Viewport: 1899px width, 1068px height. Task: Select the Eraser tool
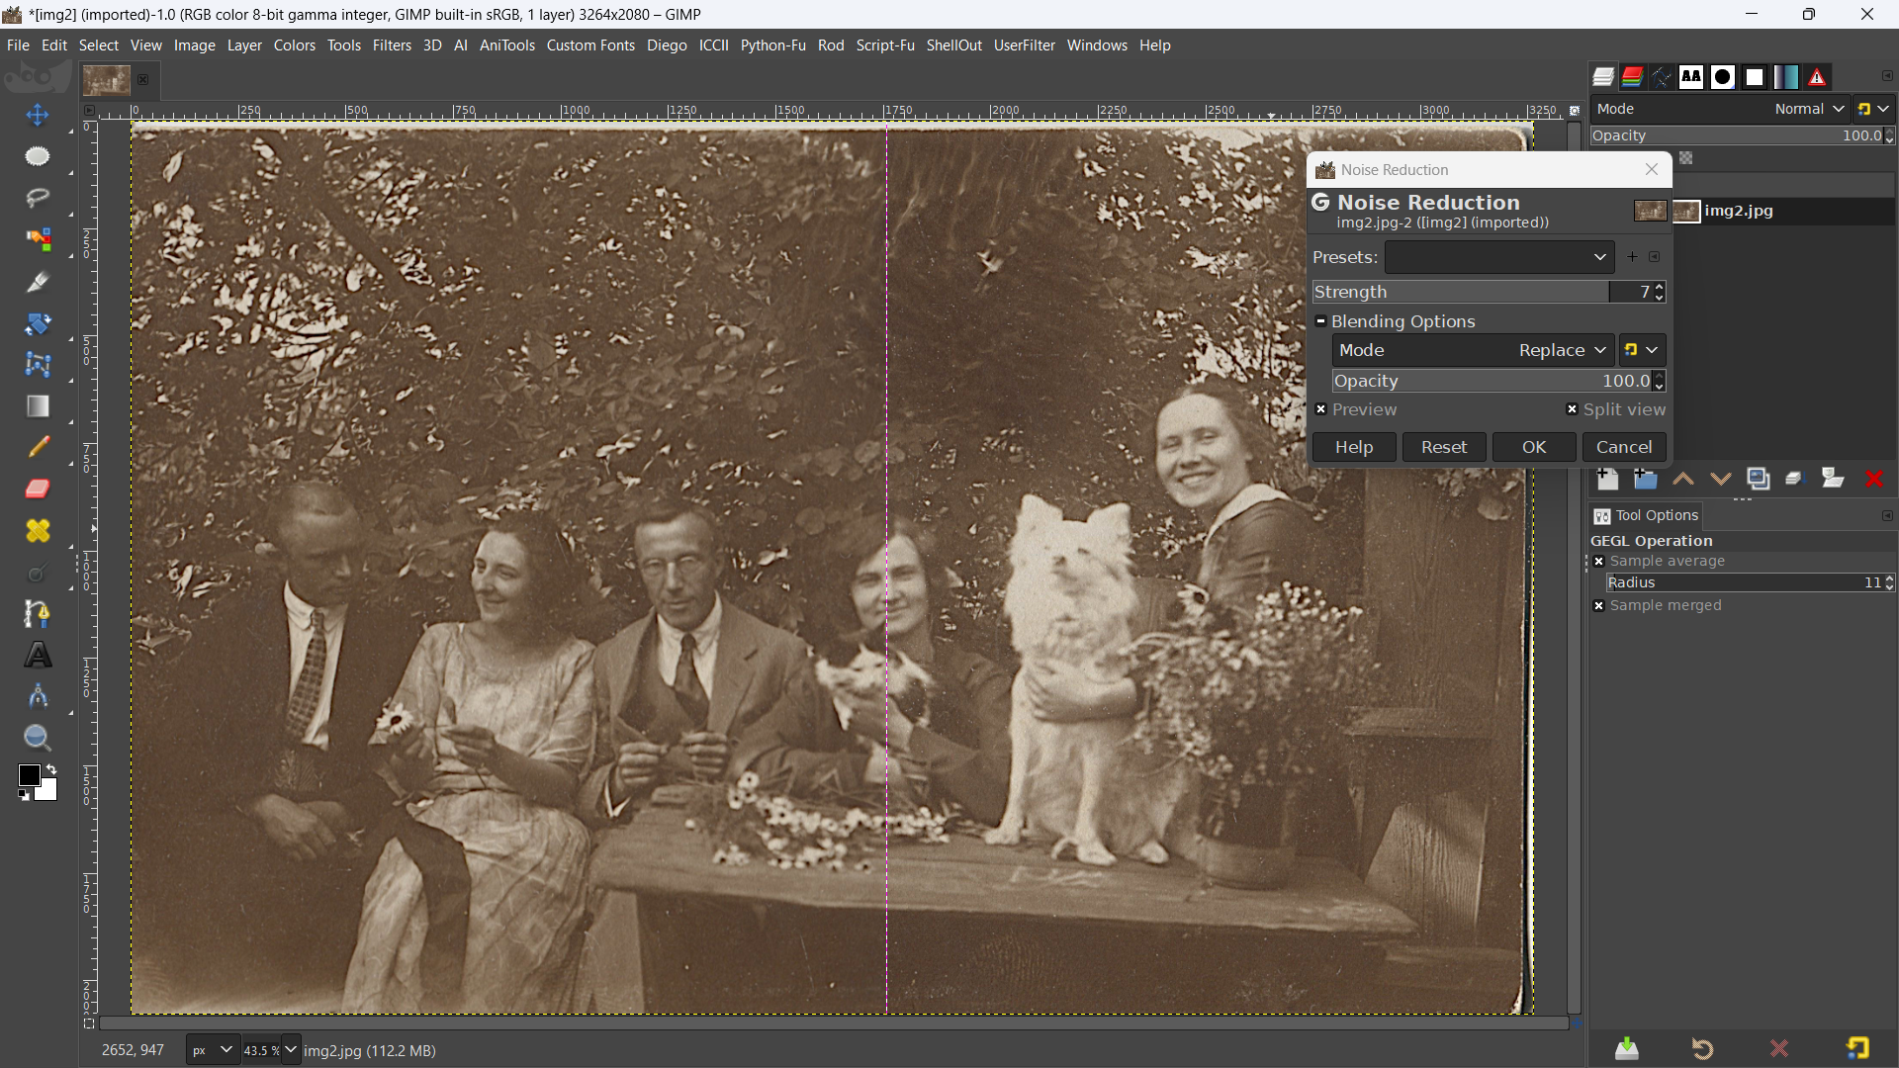38,489
